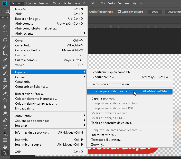
Task: Choose Colocar elemento incrustado...
Action: tap(49, 99)
